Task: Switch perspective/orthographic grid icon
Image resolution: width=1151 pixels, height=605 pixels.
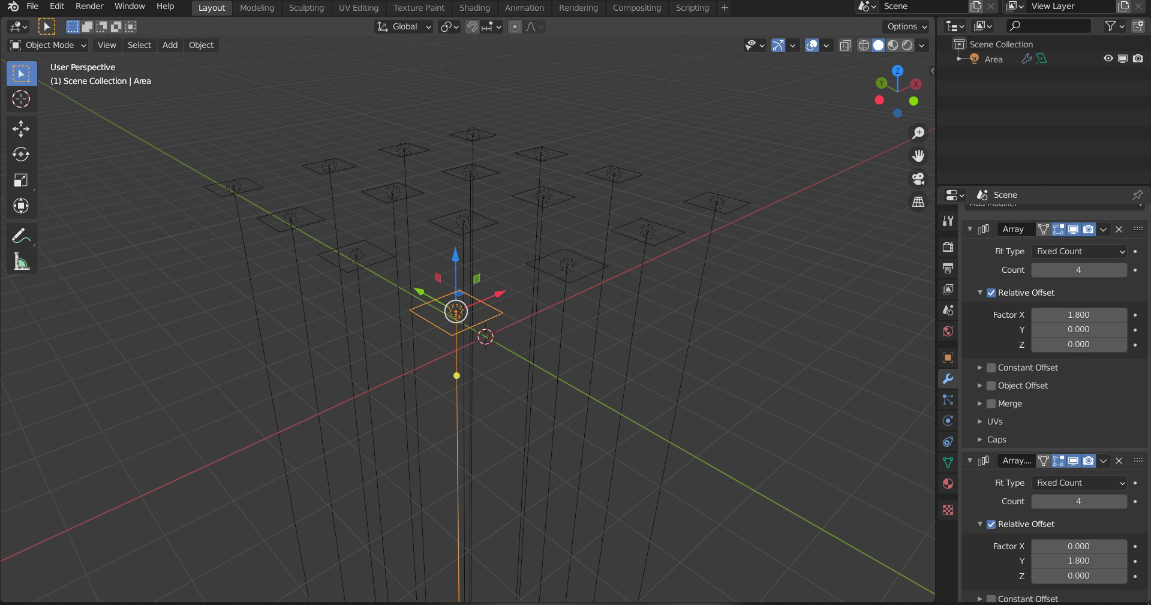Action: click(918, 202)
